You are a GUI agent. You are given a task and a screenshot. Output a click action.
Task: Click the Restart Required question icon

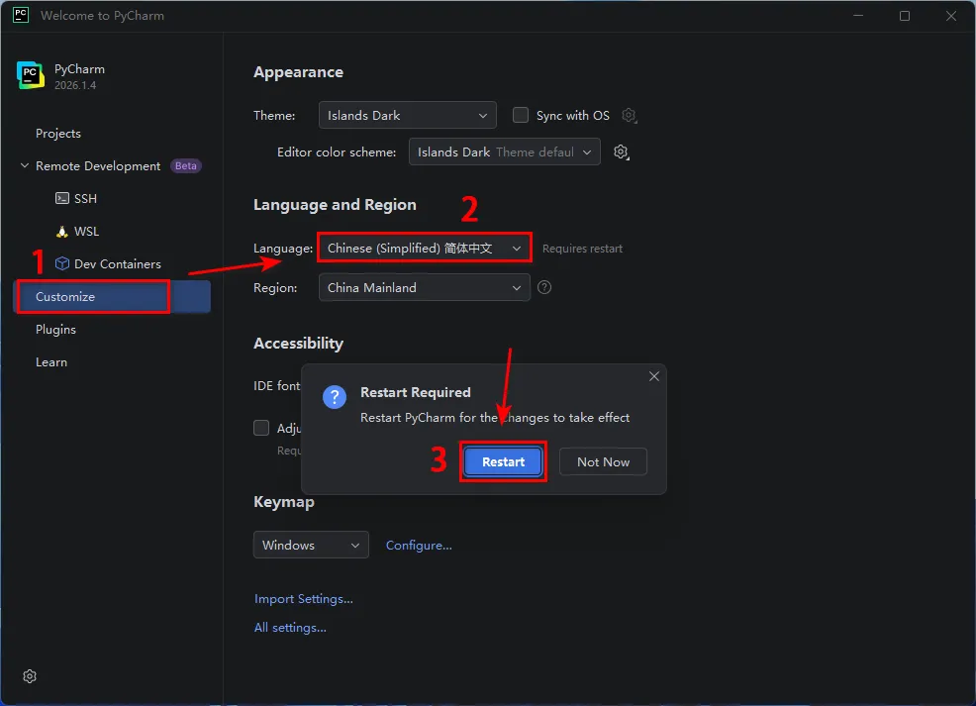coord(335,397)
